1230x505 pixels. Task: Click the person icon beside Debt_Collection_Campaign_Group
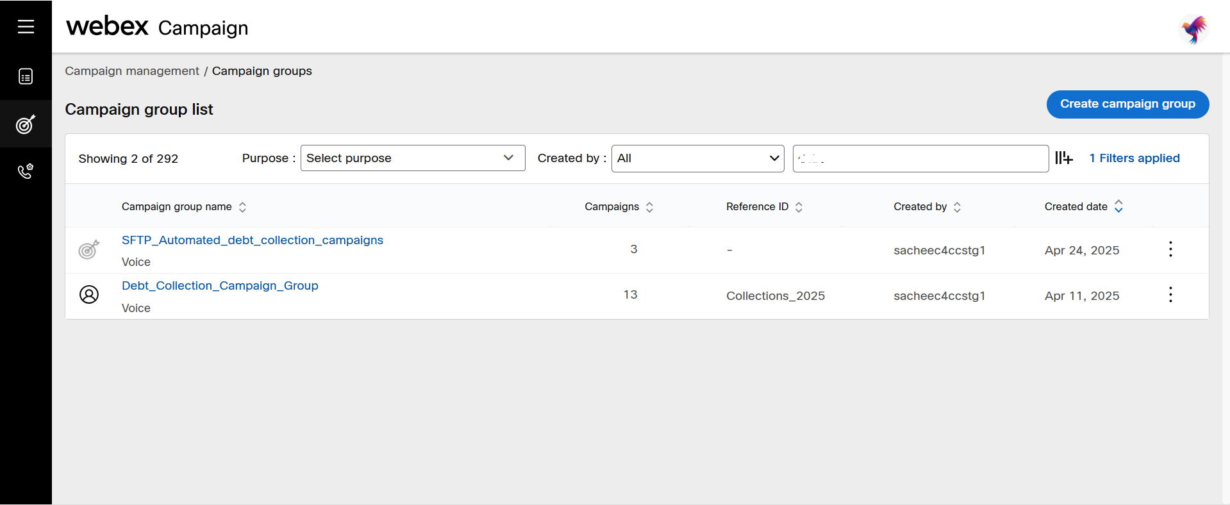[x=89, y=295]
